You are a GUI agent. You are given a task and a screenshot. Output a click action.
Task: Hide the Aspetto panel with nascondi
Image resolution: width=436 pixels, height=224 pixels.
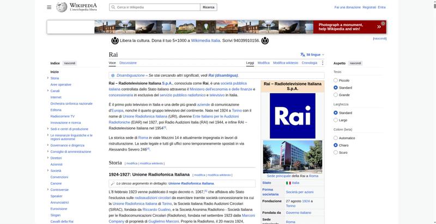click(x=355, y=63)
